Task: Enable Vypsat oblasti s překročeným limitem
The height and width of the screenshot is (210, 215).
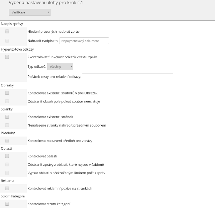Action: pyautogui.click(x=7, y=173)
